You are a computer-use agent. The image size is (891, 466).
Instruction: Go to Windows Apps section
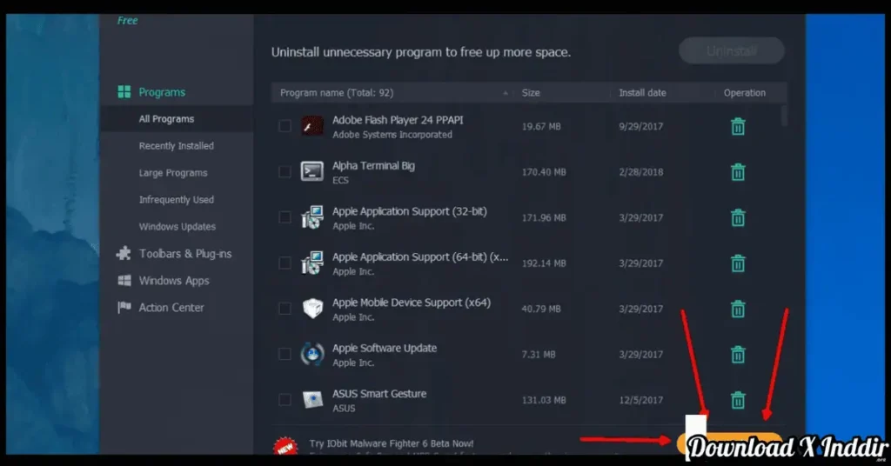pyautogui.click(x=174, y=281)
